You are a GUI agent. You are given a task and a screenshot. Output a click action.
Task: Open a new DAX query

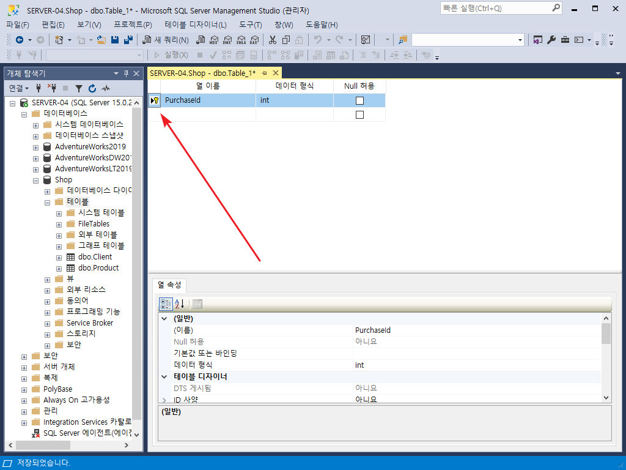tap(254, 40)
